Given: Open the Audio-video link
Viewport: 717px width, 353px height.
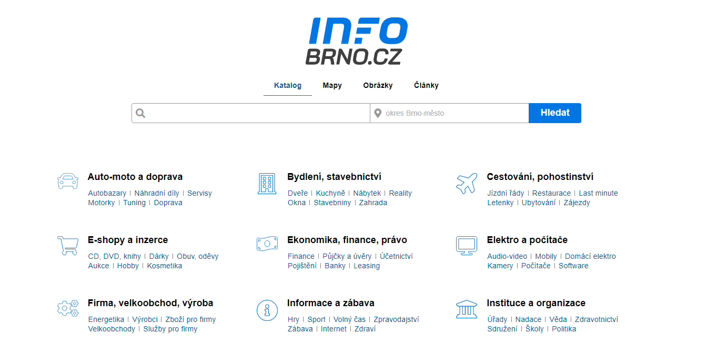Looking at the screenshot, I should click(x=507, y=256).
